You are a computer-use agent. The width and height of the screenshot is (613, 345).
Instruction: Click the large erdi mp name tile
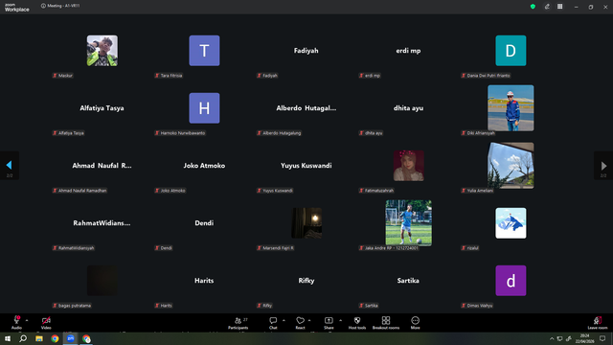(408, 51)
